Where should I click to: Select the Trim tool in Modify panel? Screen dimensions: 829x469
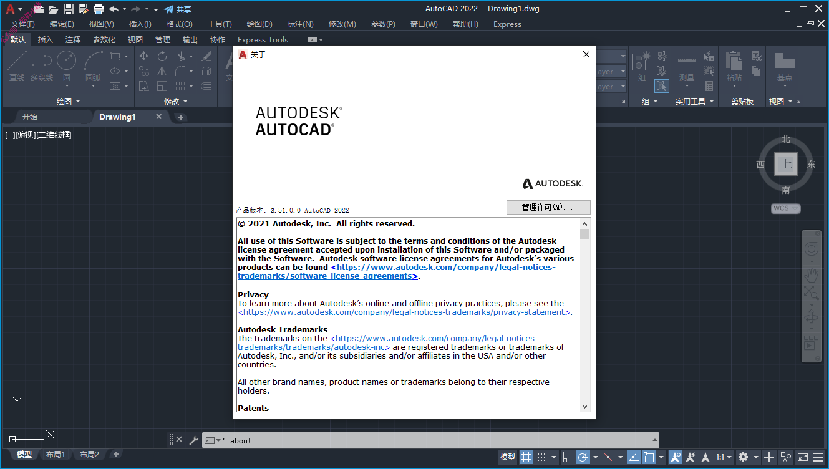click(181, 56)
